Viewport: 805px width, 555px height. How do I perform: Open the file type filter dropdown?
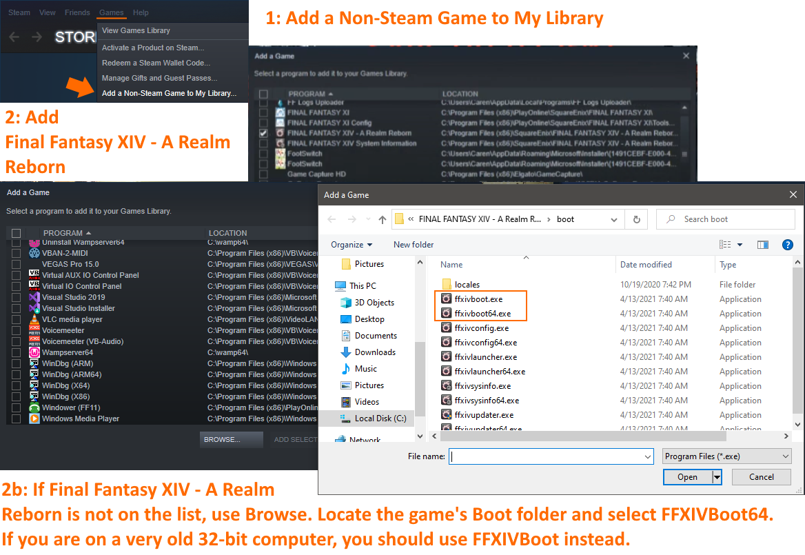coord(726,456)
